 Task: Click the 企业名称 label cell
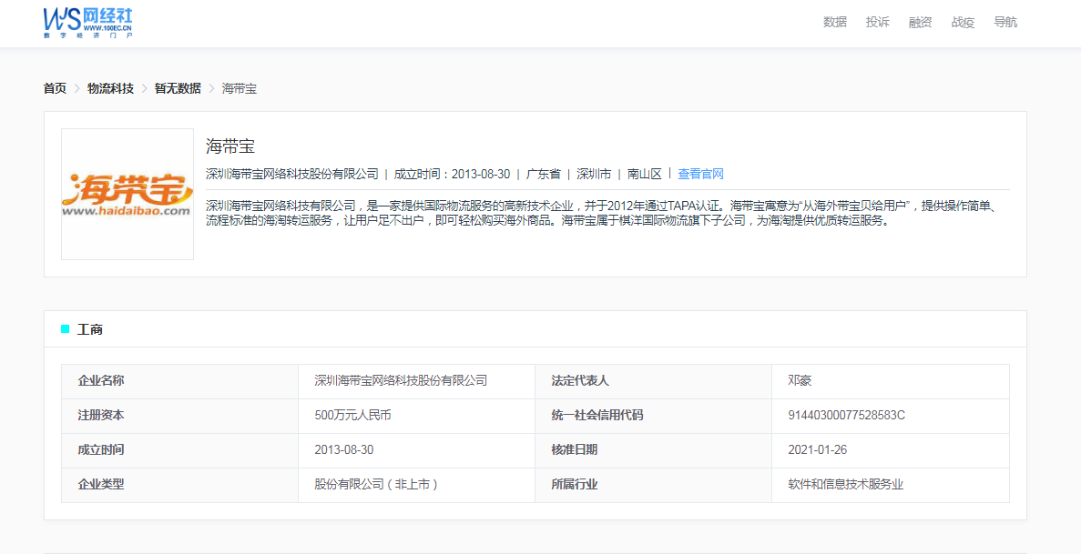pos(180,381)
